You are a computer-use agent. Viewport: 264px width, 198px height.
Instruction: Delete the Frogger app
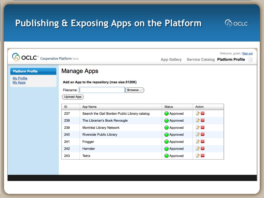point(203,142)
